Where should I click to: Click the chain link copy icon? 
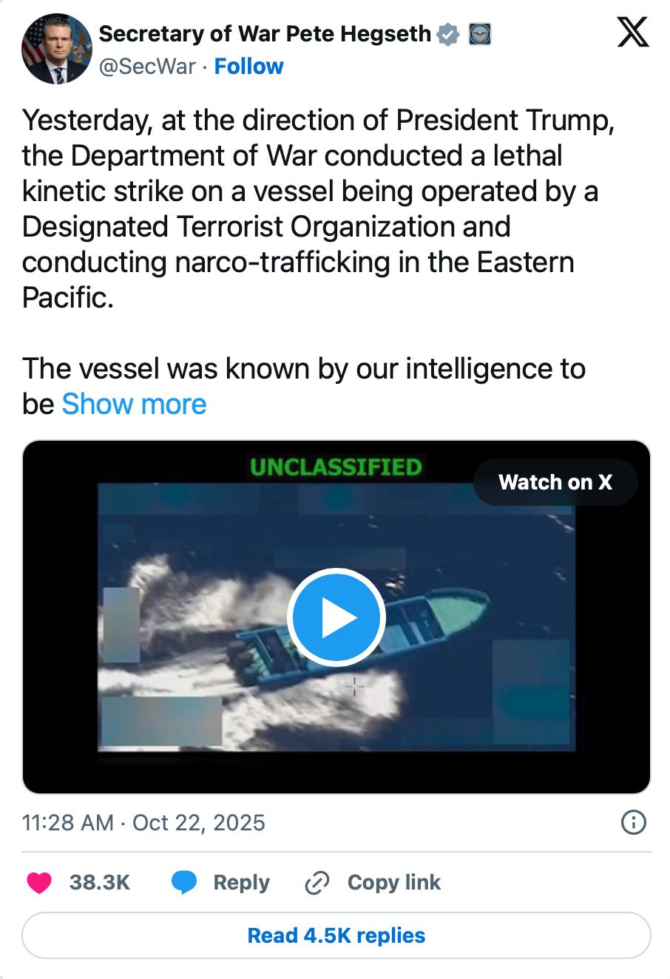click(x=317, y=882)
